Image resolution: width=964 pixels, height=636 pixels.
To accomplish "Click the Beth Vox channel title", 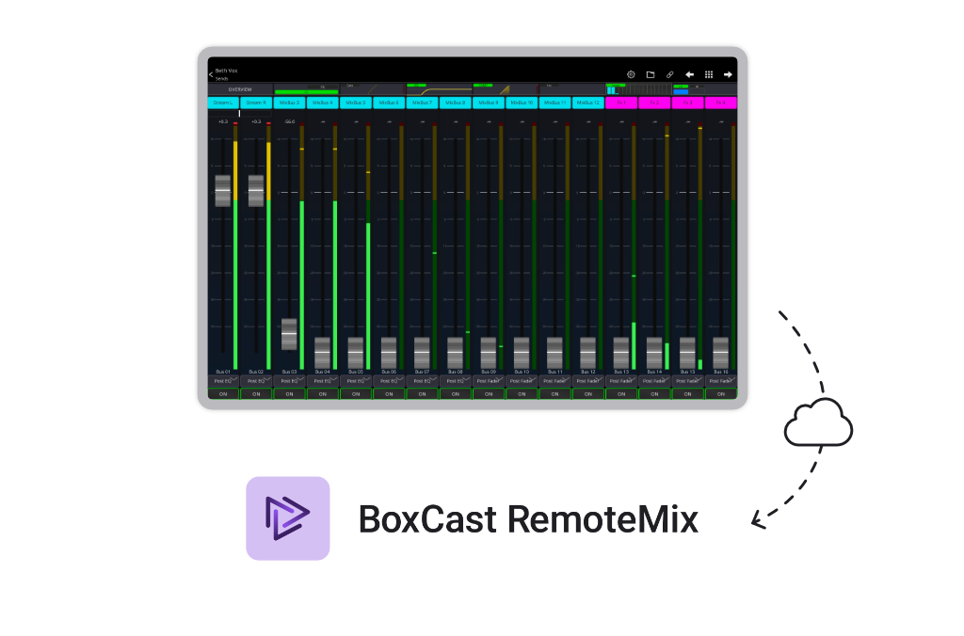I will (226, 71).
